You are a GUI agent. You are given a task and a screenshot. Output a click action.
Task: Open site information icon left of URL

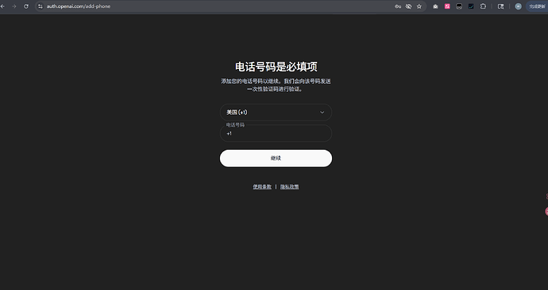click(x=41, y=6)
